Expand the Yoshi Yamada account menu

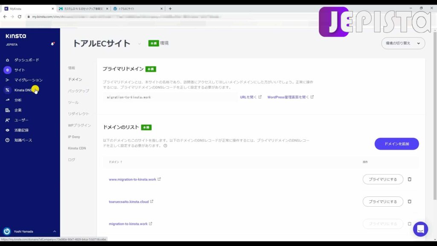(x=55, y=231)
